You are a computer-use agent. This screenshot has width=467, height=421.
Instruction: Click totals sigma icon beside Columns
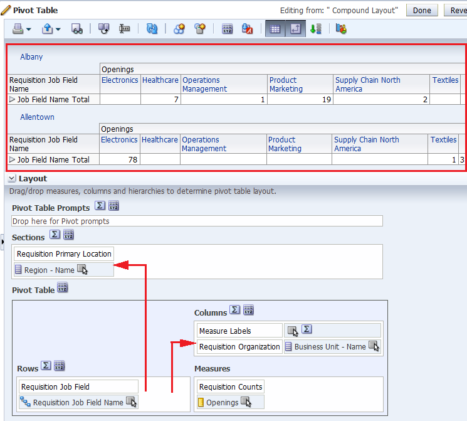(x=234, y=310)
